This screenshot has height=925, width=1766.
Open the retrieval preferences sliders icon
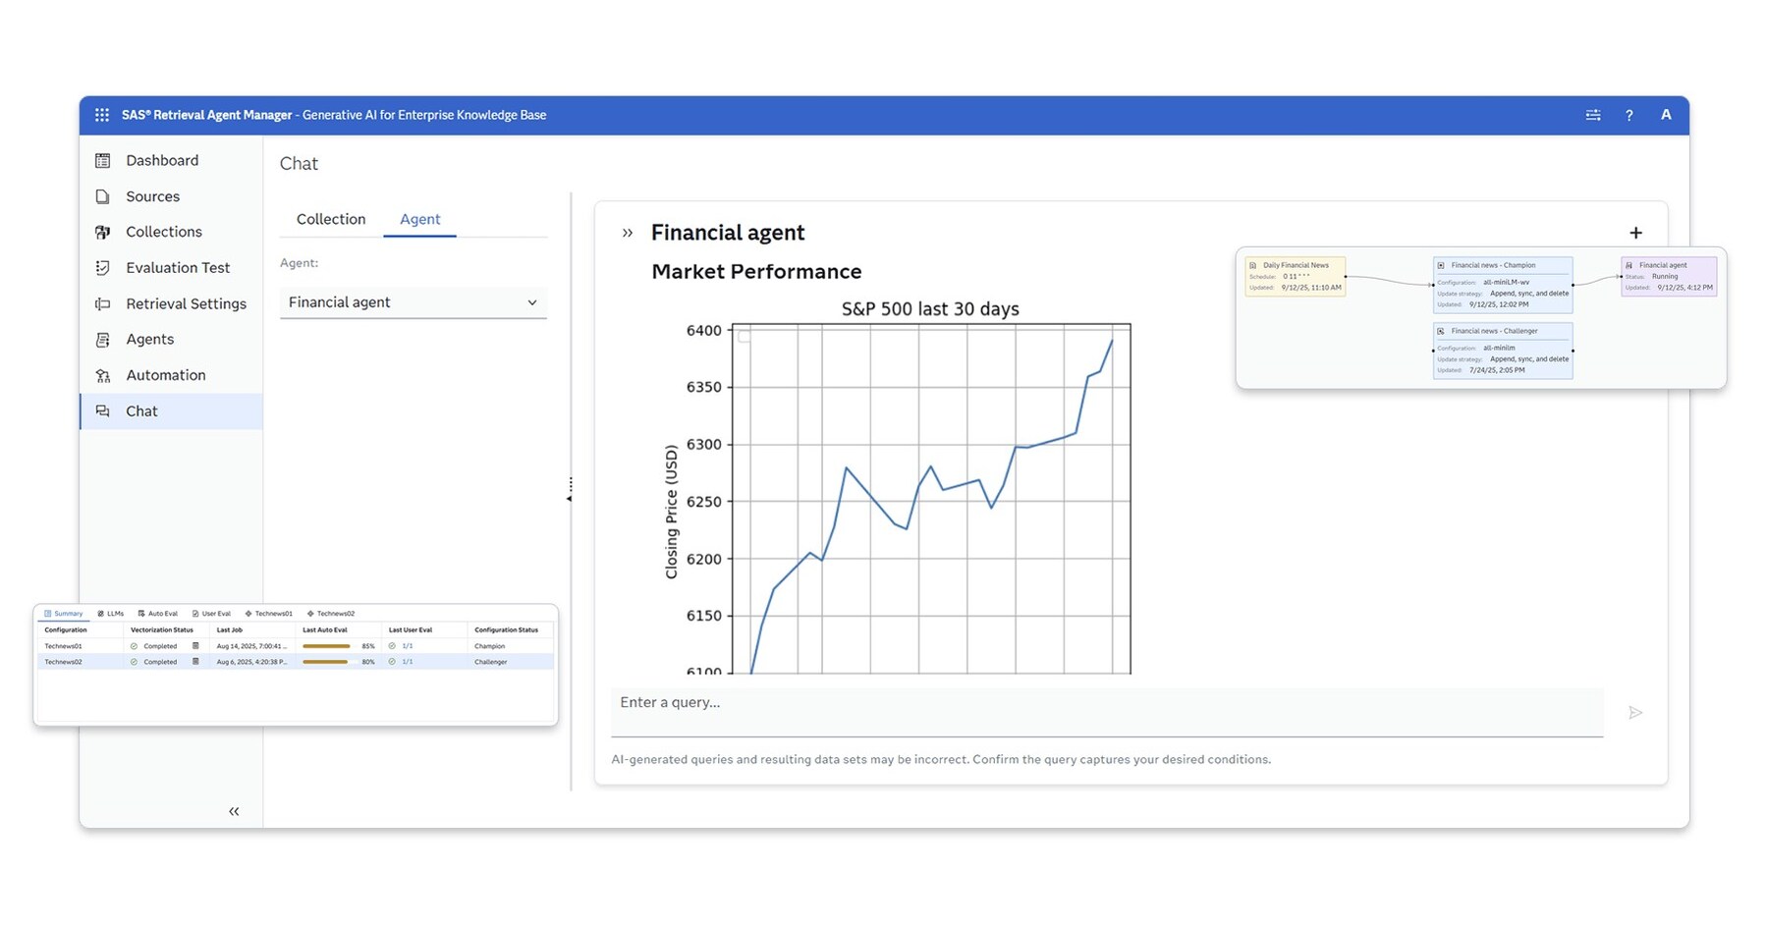click(1592, 115)
